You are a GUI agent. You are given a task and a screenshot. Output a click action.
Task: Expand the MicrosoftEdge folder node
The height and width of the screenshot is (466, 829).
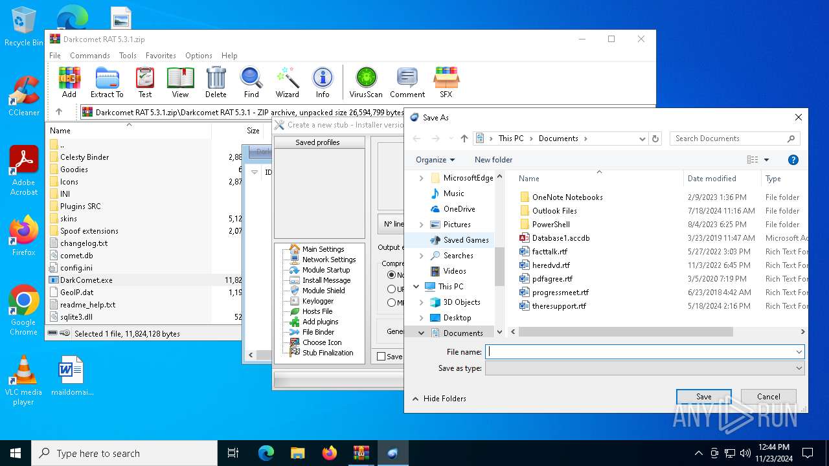click(422, 178)
